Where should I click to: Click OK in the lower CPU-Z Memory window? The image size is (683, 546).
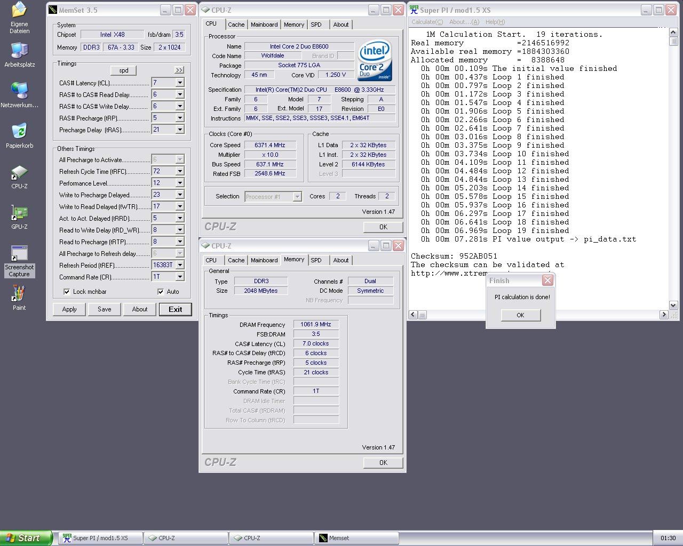pyautogui.click(x=383, y=462)
